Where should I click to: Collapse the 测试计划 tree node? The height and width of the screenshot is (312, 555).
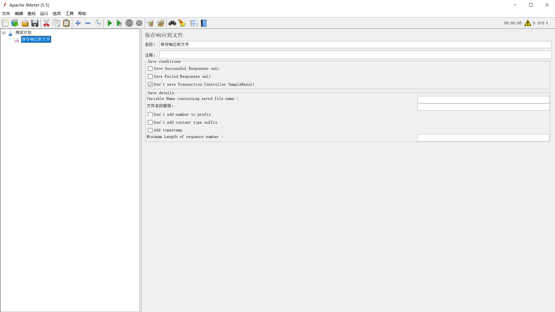pos(4,33)
